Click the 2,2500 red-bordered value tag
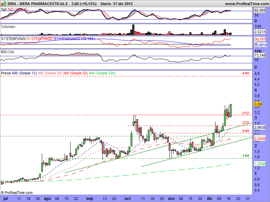Image resolution: width=270 pixels, height=202 pixels. pyautogui.click(x=261, y=138)
